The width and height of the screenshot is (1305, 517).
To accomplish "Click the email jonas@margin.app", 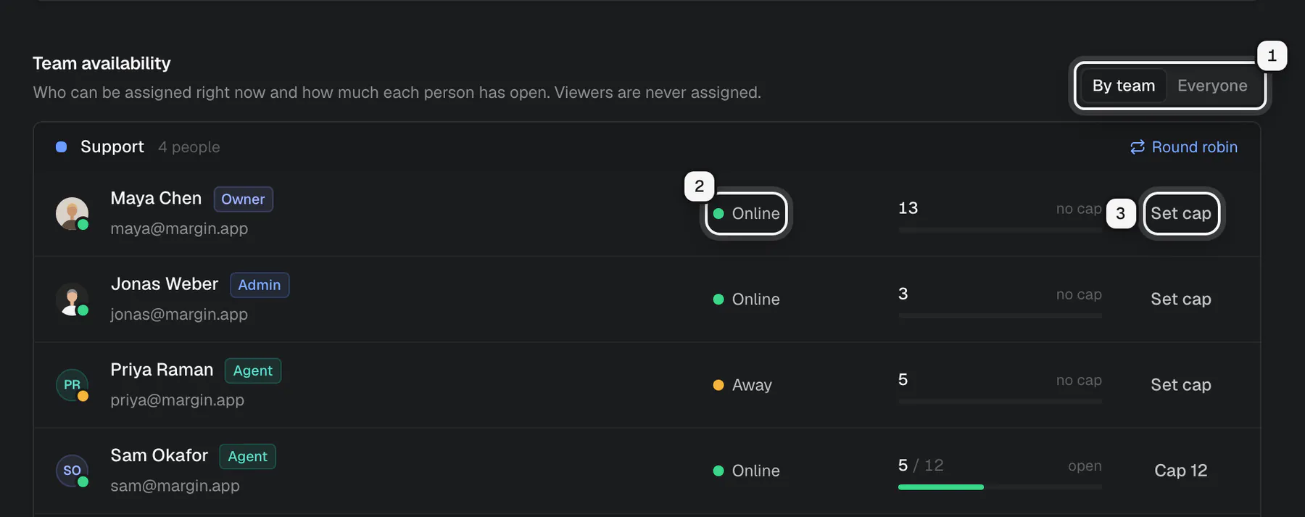I will pyautogui.click(x=179, y=314).
